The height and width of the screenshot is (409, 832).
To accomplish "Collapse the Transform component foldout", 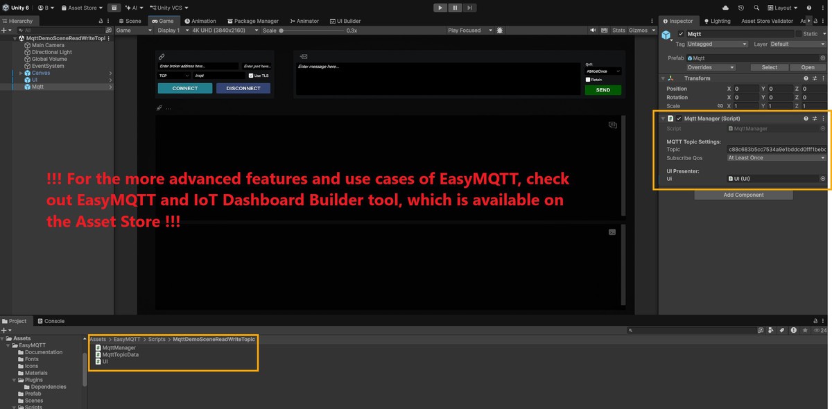I will coord(663,78).
